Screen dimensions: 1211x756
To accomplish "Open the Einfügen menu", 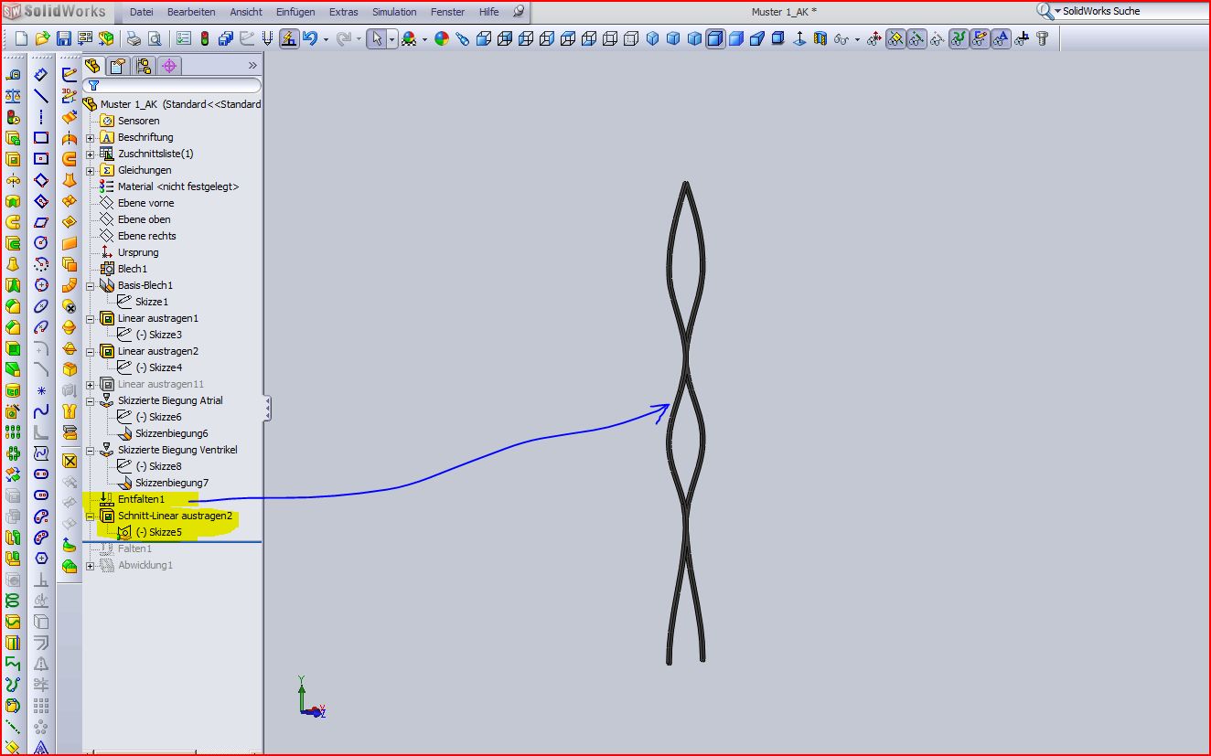I will (295, 12).
